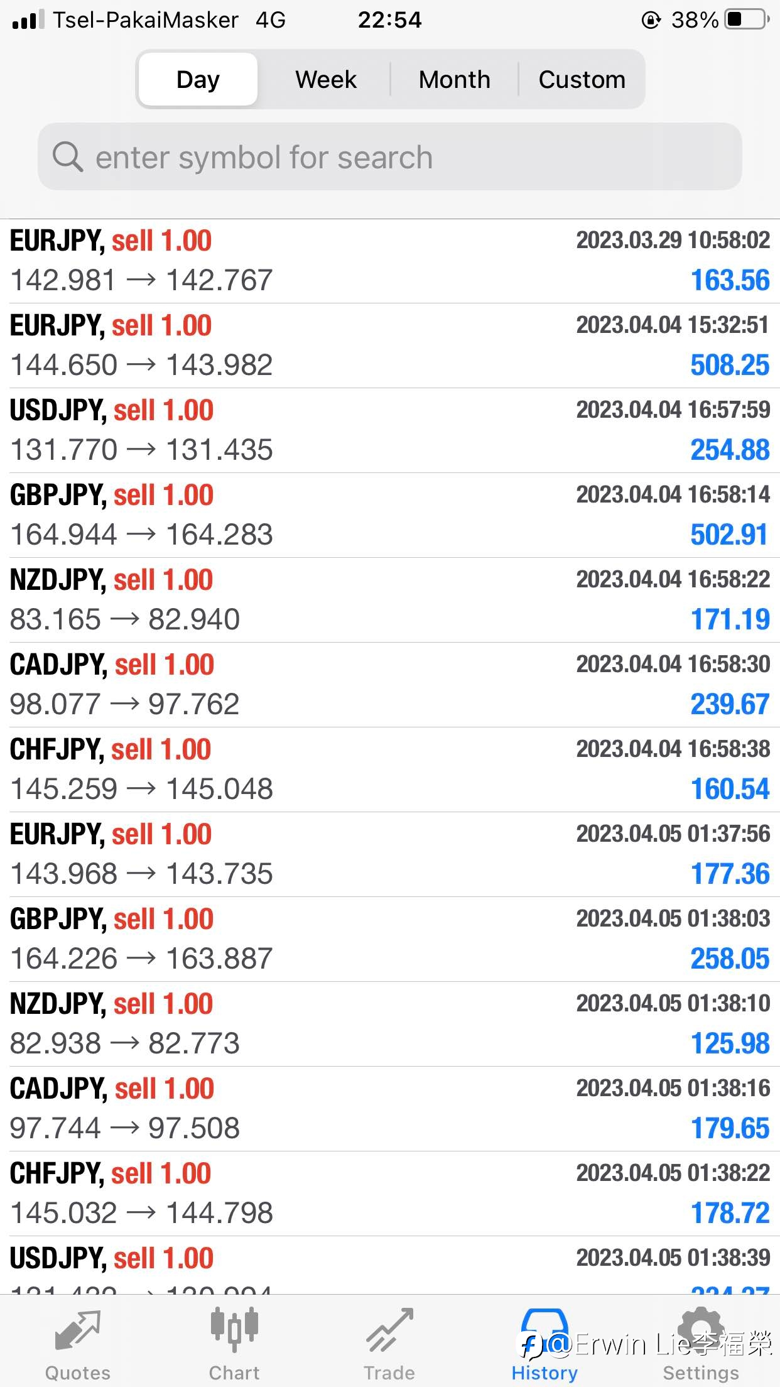Open the Trade tab icon
The image size is (780, 1387).
pos(390,1330)
